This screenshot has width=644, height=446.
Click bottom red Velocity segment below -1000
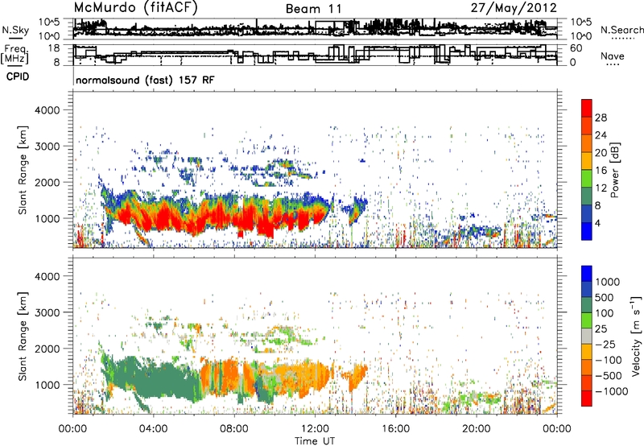tap(587, 399)
